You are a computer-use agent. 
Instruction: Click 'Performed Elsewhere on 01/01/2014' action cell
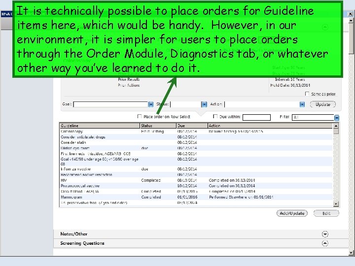[241, 197]
